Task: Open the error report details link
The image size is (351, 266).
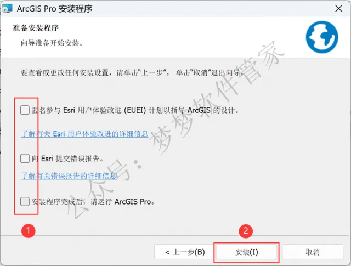Action: coord(69,176)
